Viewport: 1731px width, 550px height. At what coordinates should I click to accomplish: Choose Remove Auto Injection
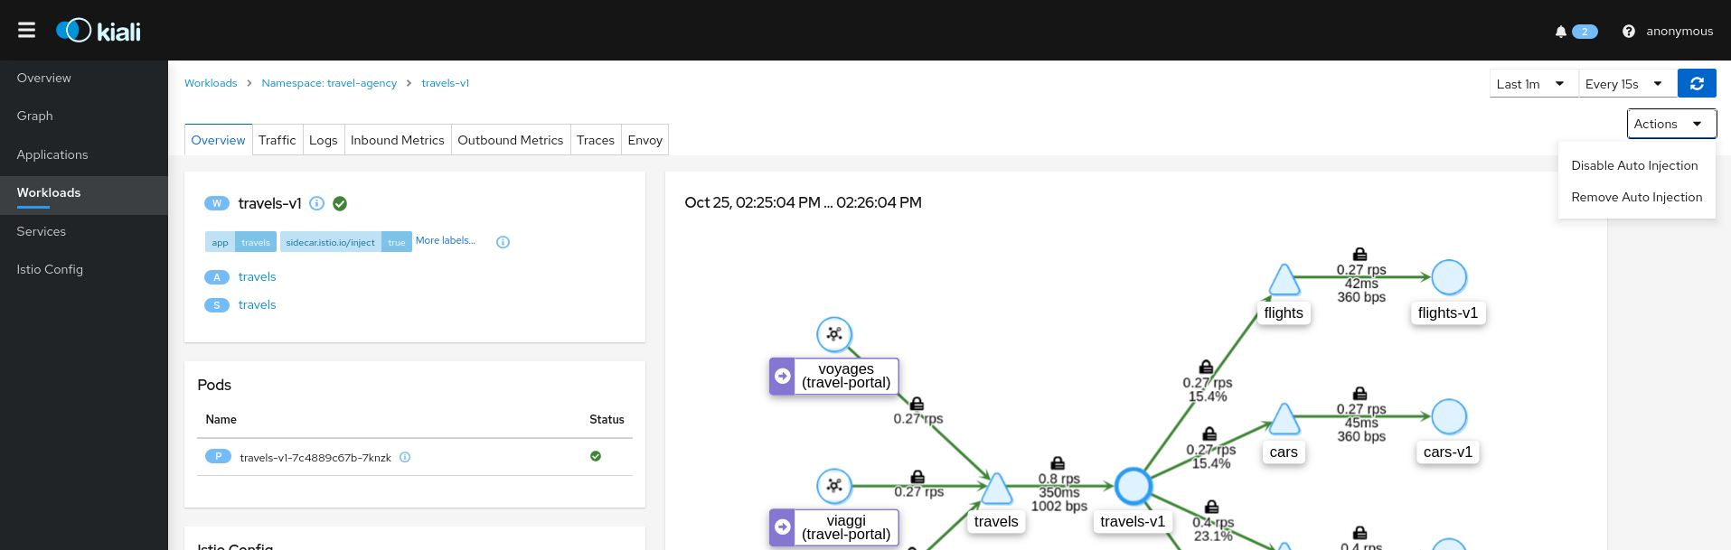(1636, 198)
